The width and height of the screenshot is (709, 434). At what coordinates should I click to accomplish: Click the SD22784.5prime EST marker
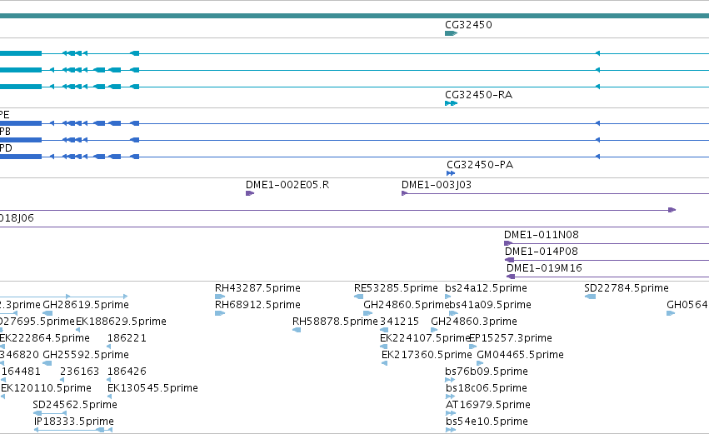(x=590, y=297)
